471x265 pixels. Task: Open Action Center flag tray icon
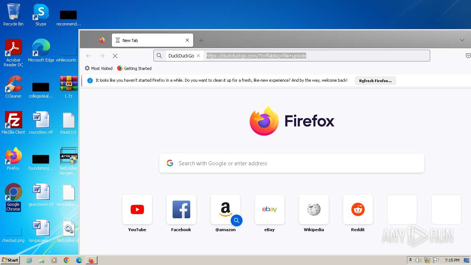436,260
